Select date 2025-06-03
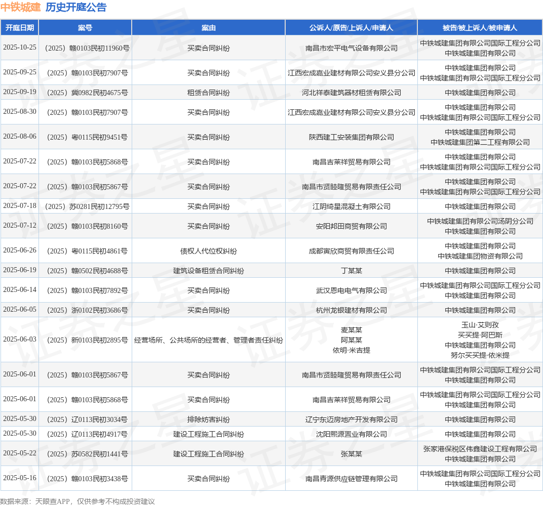This screenshot has height=506, width=543. [x=20, y=340]
